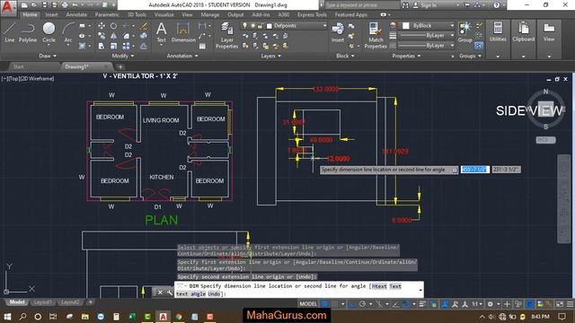Screen dimensions: 575x323
Task: Open the Express Tools ribbon tab
Action: pyautogui.click(x=312, y=14)
